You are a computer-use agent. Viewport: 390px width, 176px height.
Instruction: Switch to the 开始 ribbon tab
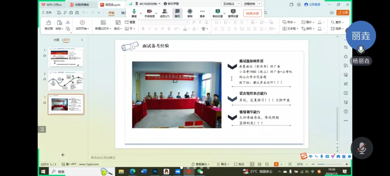111,13
